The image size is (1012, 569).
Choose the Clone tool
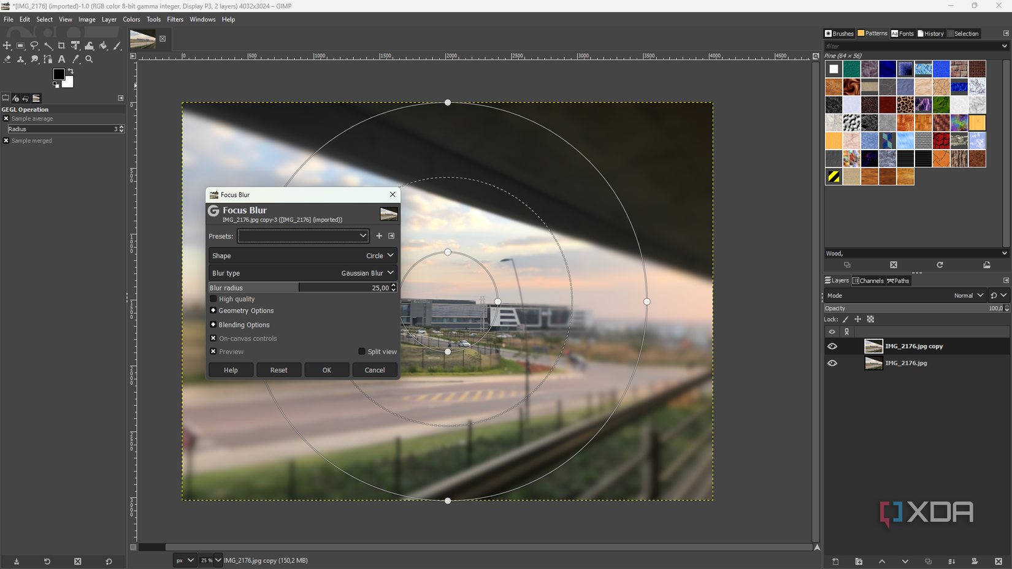pos(21,59)
